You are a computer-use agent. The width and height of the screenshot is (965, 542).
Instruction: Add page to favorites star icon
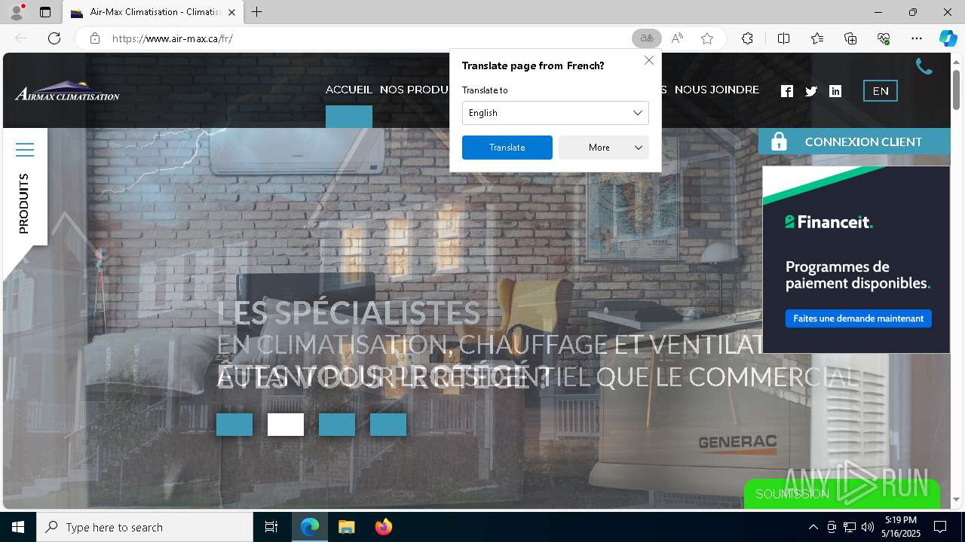point(707,38)
